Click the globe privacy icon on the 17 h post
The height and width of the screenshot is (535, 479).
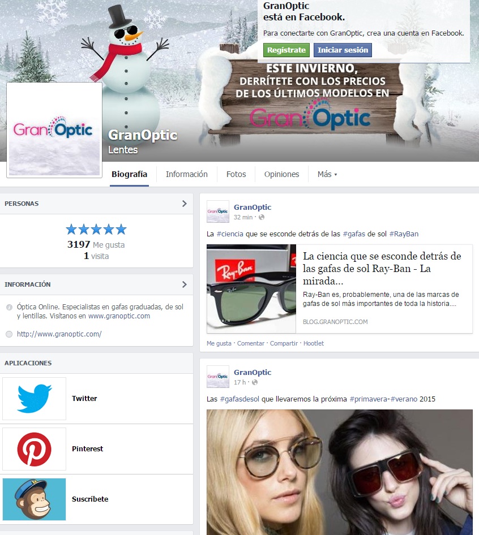[255, 382]
